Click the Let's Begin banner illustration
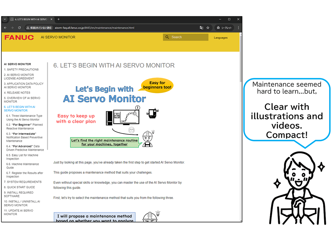This screenshot has height=249, width=332. click(115, 113)
